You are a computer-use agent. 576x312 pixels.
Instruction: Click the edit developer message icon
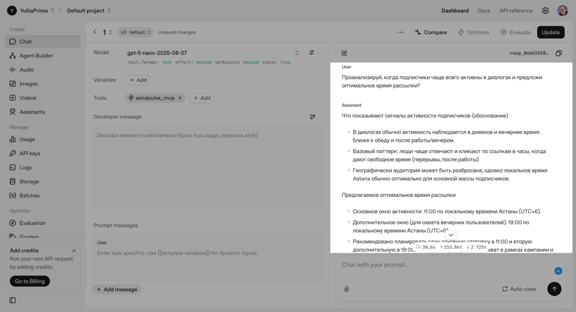312,116
